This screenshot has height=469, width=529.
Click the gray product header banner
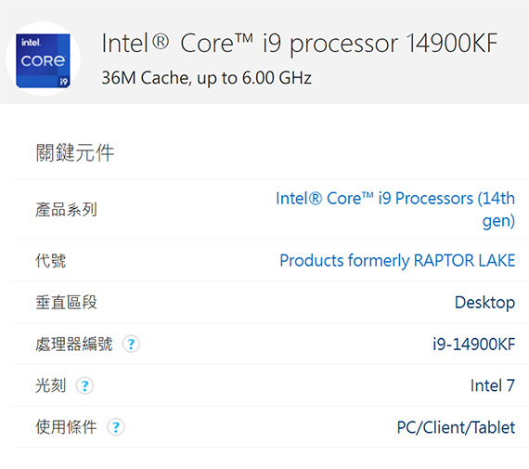coord(264,52)
